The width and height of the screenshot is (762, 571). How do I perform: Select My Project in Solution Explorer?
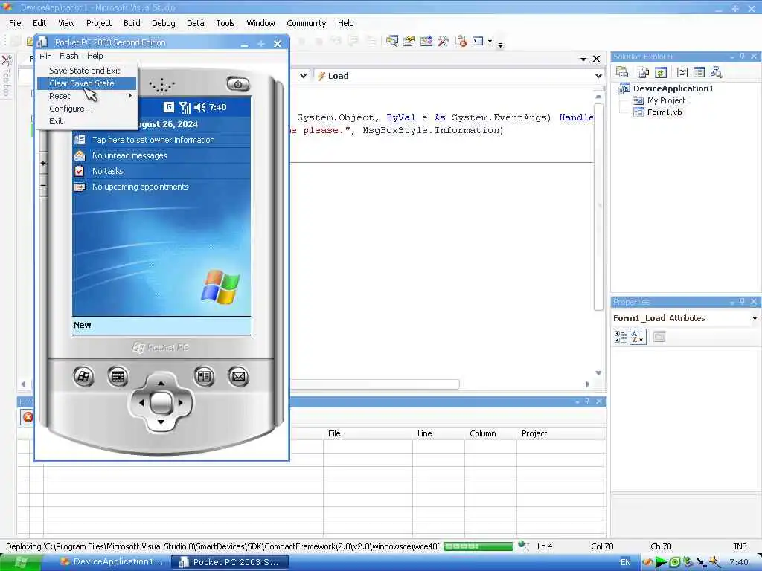tap(666, 100)
